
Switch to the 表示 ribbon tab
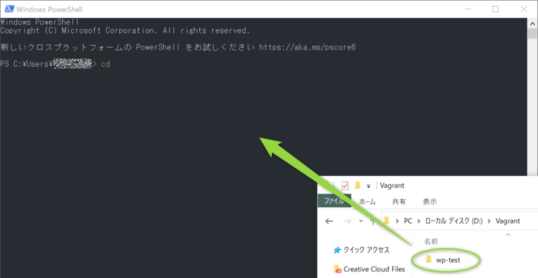(429, 202)
